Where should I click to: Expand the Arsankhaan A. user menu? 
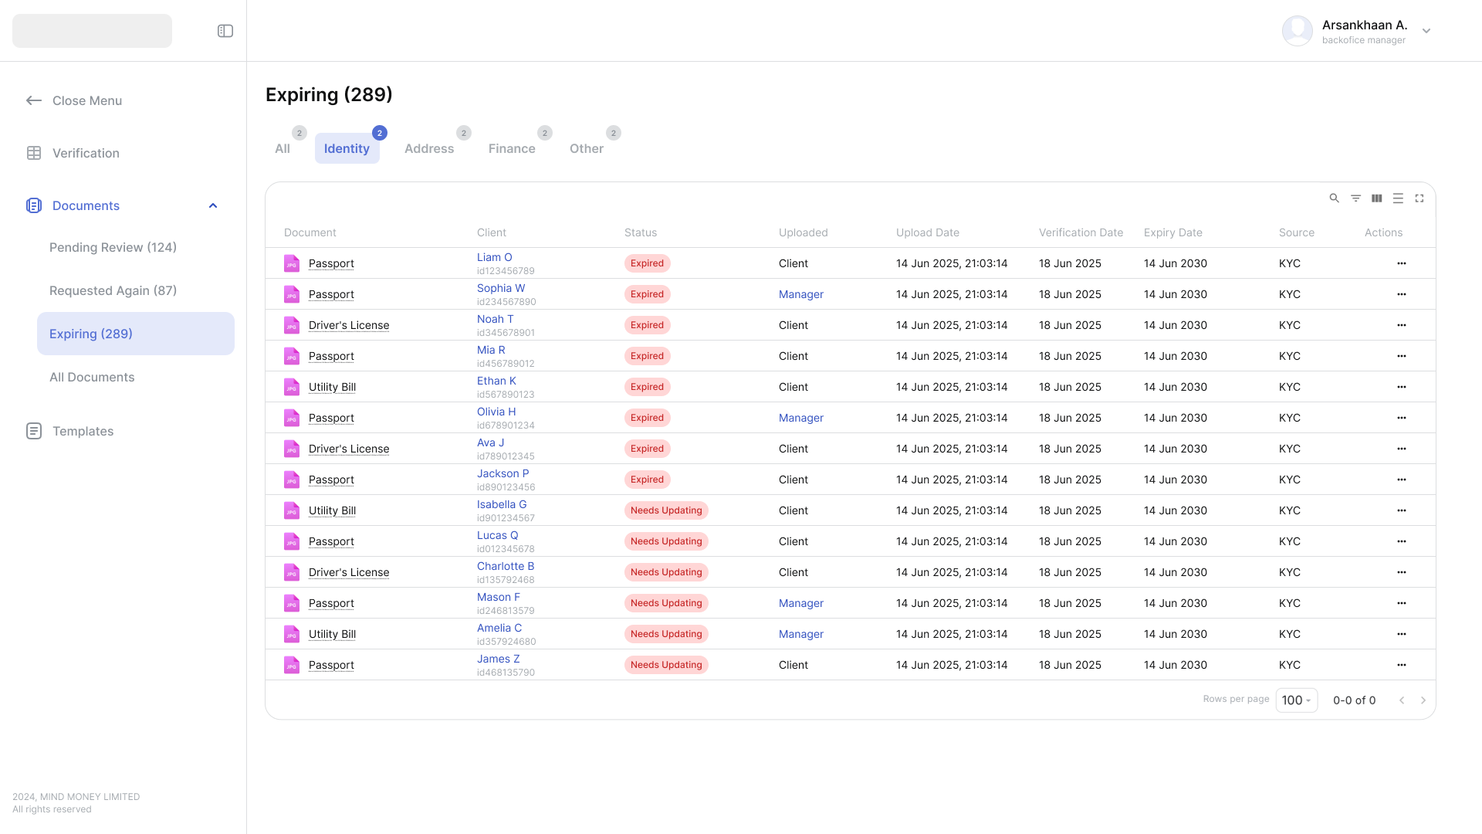pos(1426,31)
